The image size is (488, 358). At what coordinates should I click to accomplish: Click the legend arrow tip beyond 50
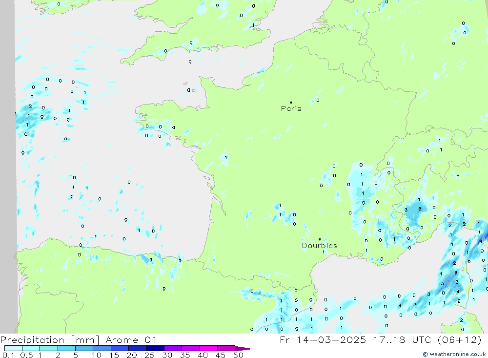(244, 348)
